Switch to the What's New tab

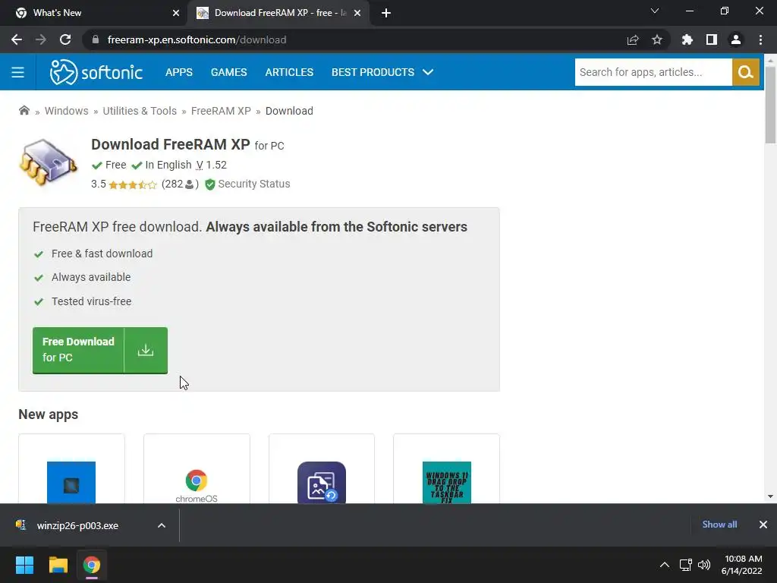94,13
